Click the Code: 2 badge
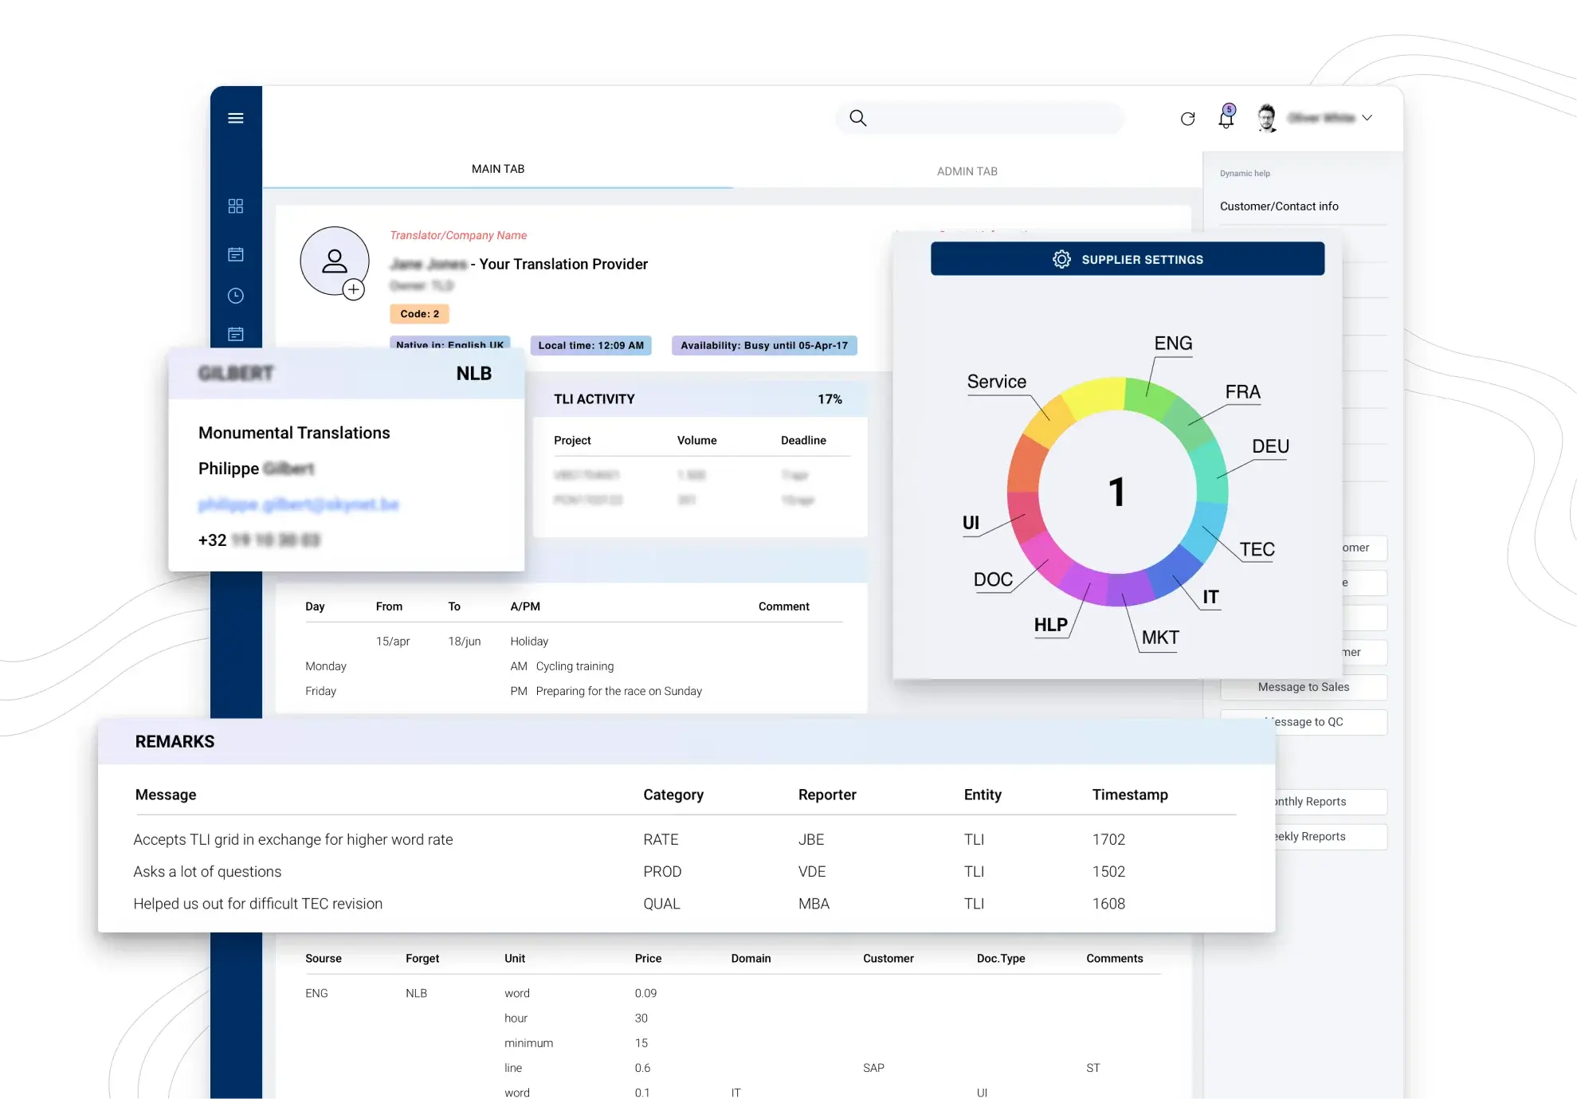This screenshot has width=1577, height=1099. [420, 314]
